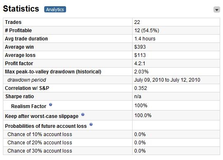
Task: Select the Realism Factor 100% value
Action: (x=141, y=106)
